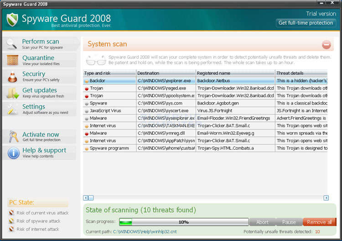The width and height of the screenshot is (342, 241).
Task: Select the Backdoor.Netbus cell
Action: pyautogui.click(x=236, y=81)
